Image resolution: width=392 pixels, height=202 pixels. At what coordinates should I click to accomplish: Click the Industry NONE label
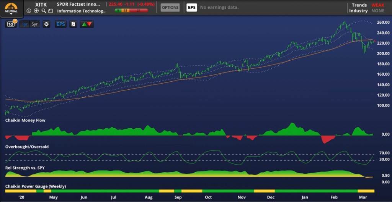(378, 11)
